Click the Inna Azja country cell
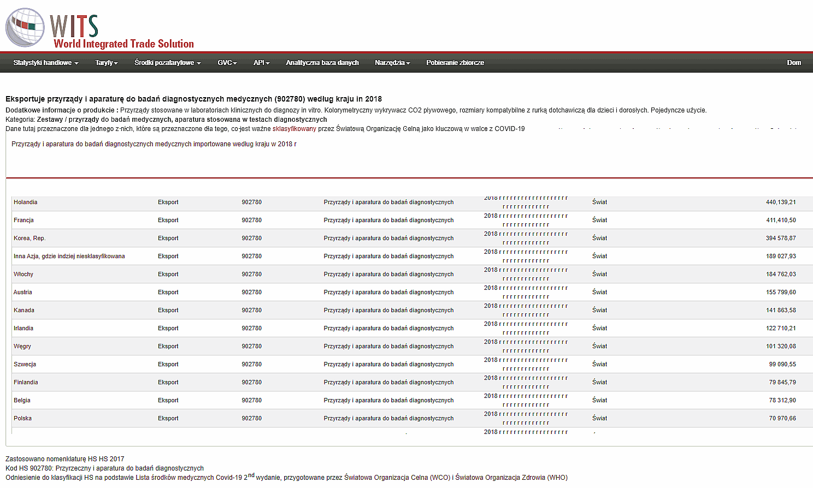The image size is (813, 488). pyautogui.click(x=69, y=256)
